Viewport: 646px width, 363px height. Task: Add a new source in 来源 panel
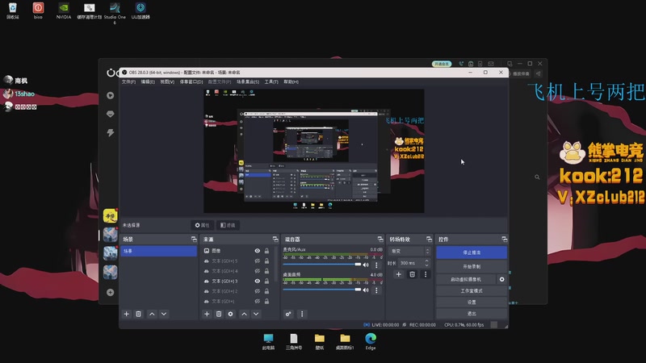pyautogui.click(x=207, y=314)
